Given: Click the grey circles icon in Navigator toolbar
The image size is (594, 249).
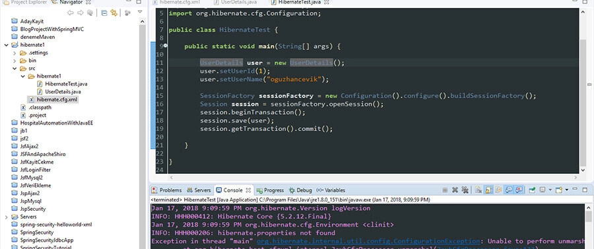Looking at the screenshot, I should click(x=127, y=13).
